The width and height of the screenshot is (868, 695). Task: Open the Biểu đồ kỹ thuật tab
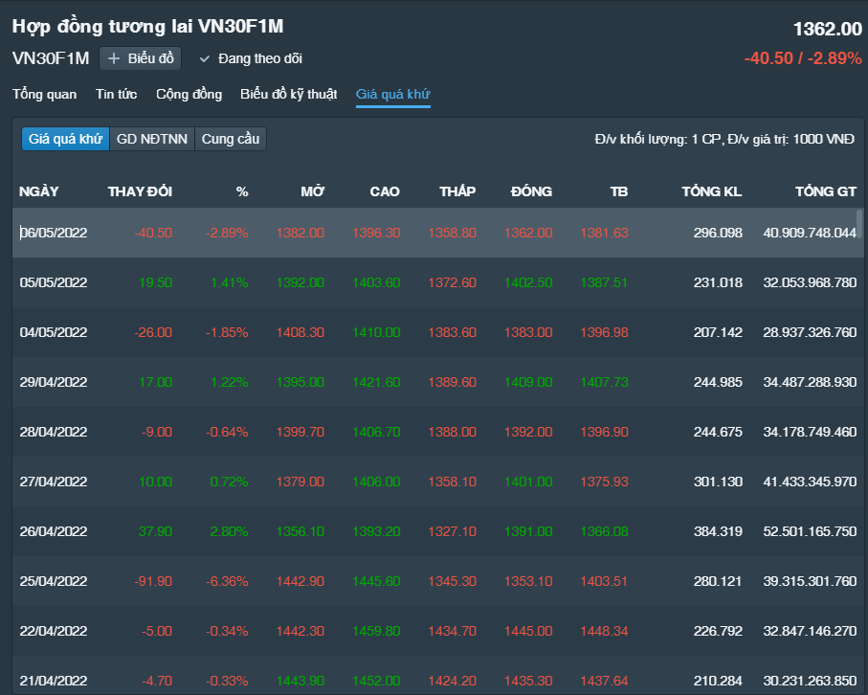point(288,94)
